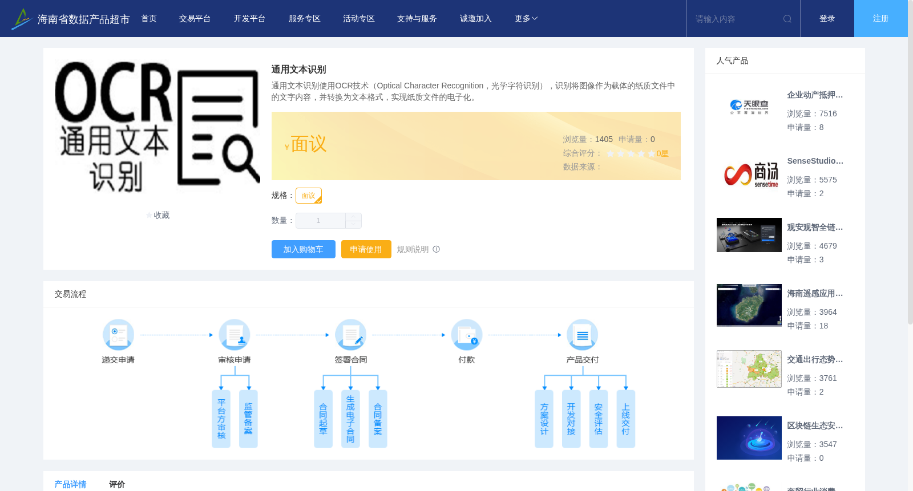Image resolution: width=913 pixels, height=491 pixels.
Task: Click the 登录 button
Action: [x=827, y=19]
